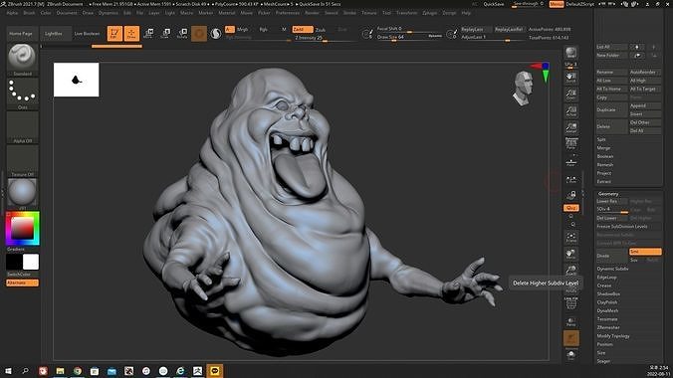Toggle the Qxyz rotation button
673x378 pixels.
click(x=570, y=208)
